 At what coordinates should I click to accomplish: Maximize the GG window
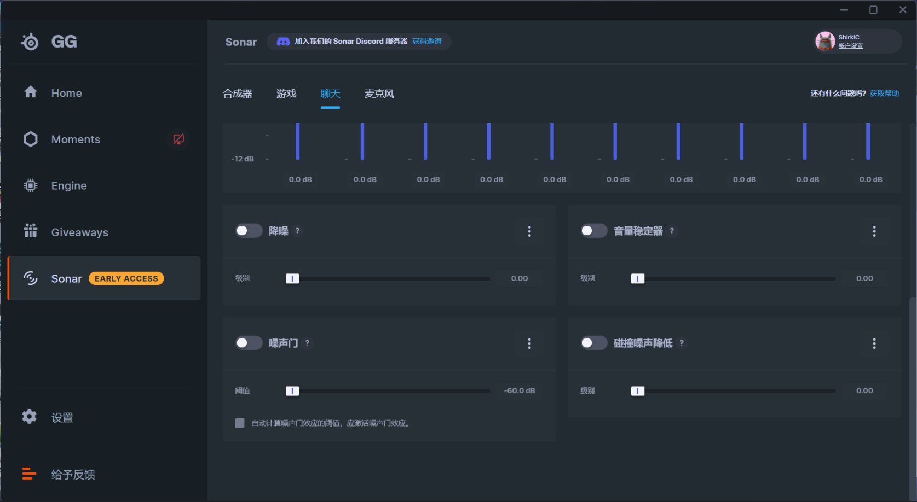(x=873, y=10)
